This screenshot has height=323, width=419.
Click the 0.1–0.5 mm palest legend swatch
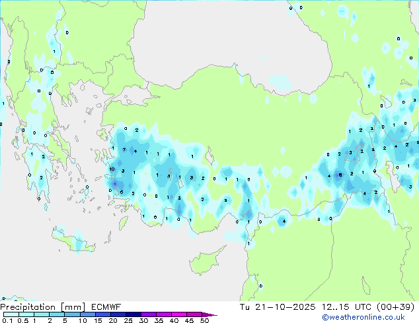11,314
